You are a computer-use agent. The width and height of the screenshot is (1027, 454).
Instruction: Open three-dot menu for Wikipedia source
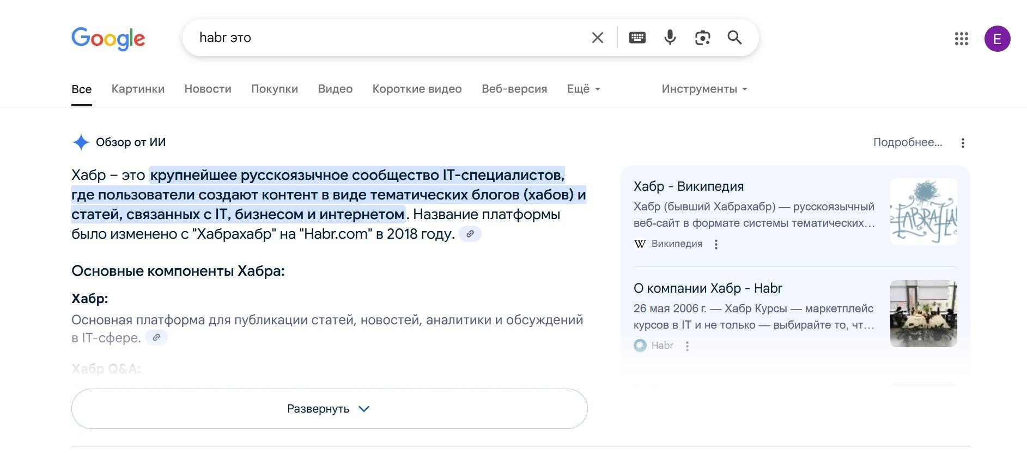pyautogui.click(x=716, y=244)
